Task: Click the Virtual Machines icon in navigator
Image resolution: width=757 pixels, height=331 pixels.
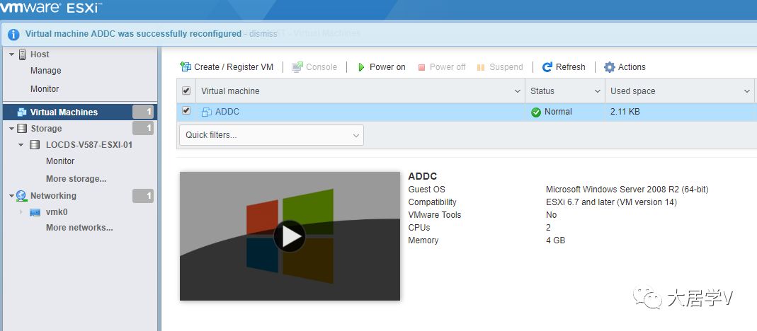Action: pos(22,112)
